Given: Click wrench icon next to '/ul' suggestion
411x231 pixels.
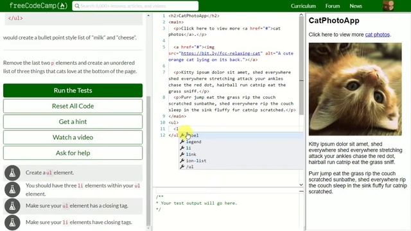Looking at the screenshot, I should (x=182, y=167).
